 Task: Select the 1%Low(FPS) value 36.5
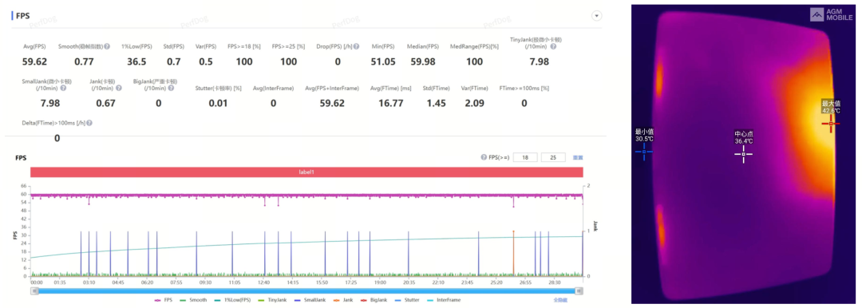point(137,61)
